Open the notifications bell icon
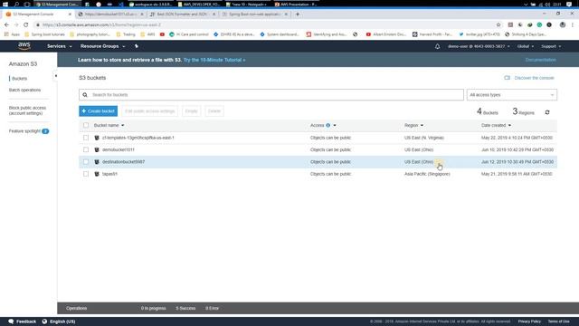The height and width of the screenshot is (326, 579). [437, 46]
